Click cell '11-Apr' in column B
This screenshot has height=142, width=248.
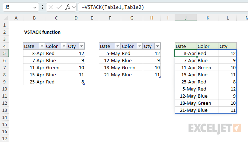click(34, 67)
